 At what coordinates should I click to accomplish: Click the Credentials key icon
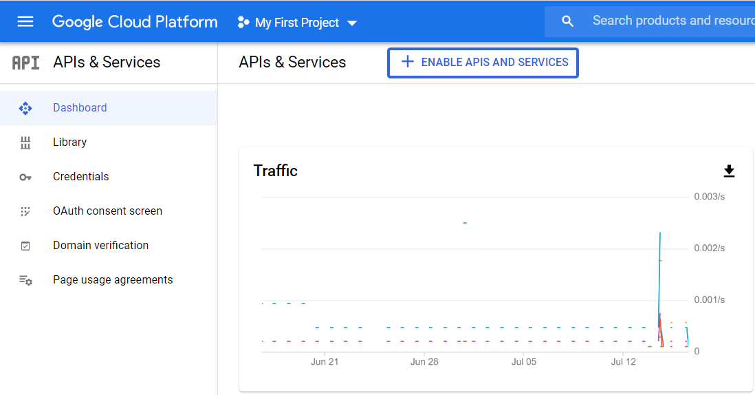click(x=25, y=177)
